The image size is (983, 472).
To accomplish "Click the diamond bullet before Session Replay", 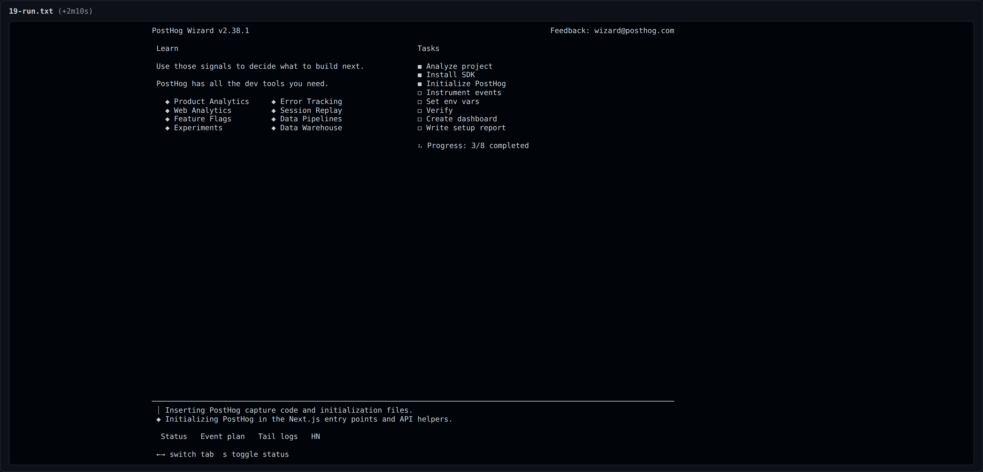I will click(274, 111).
